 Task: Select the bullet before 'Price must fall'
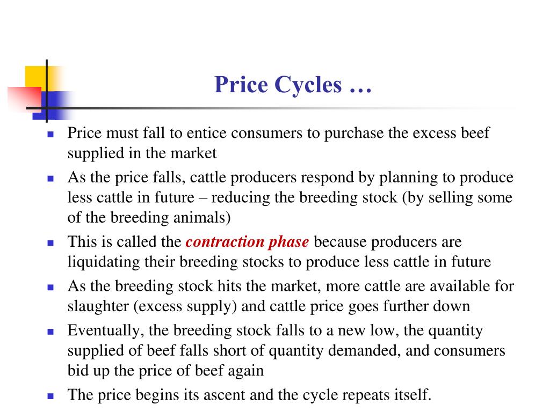point(50,134)
